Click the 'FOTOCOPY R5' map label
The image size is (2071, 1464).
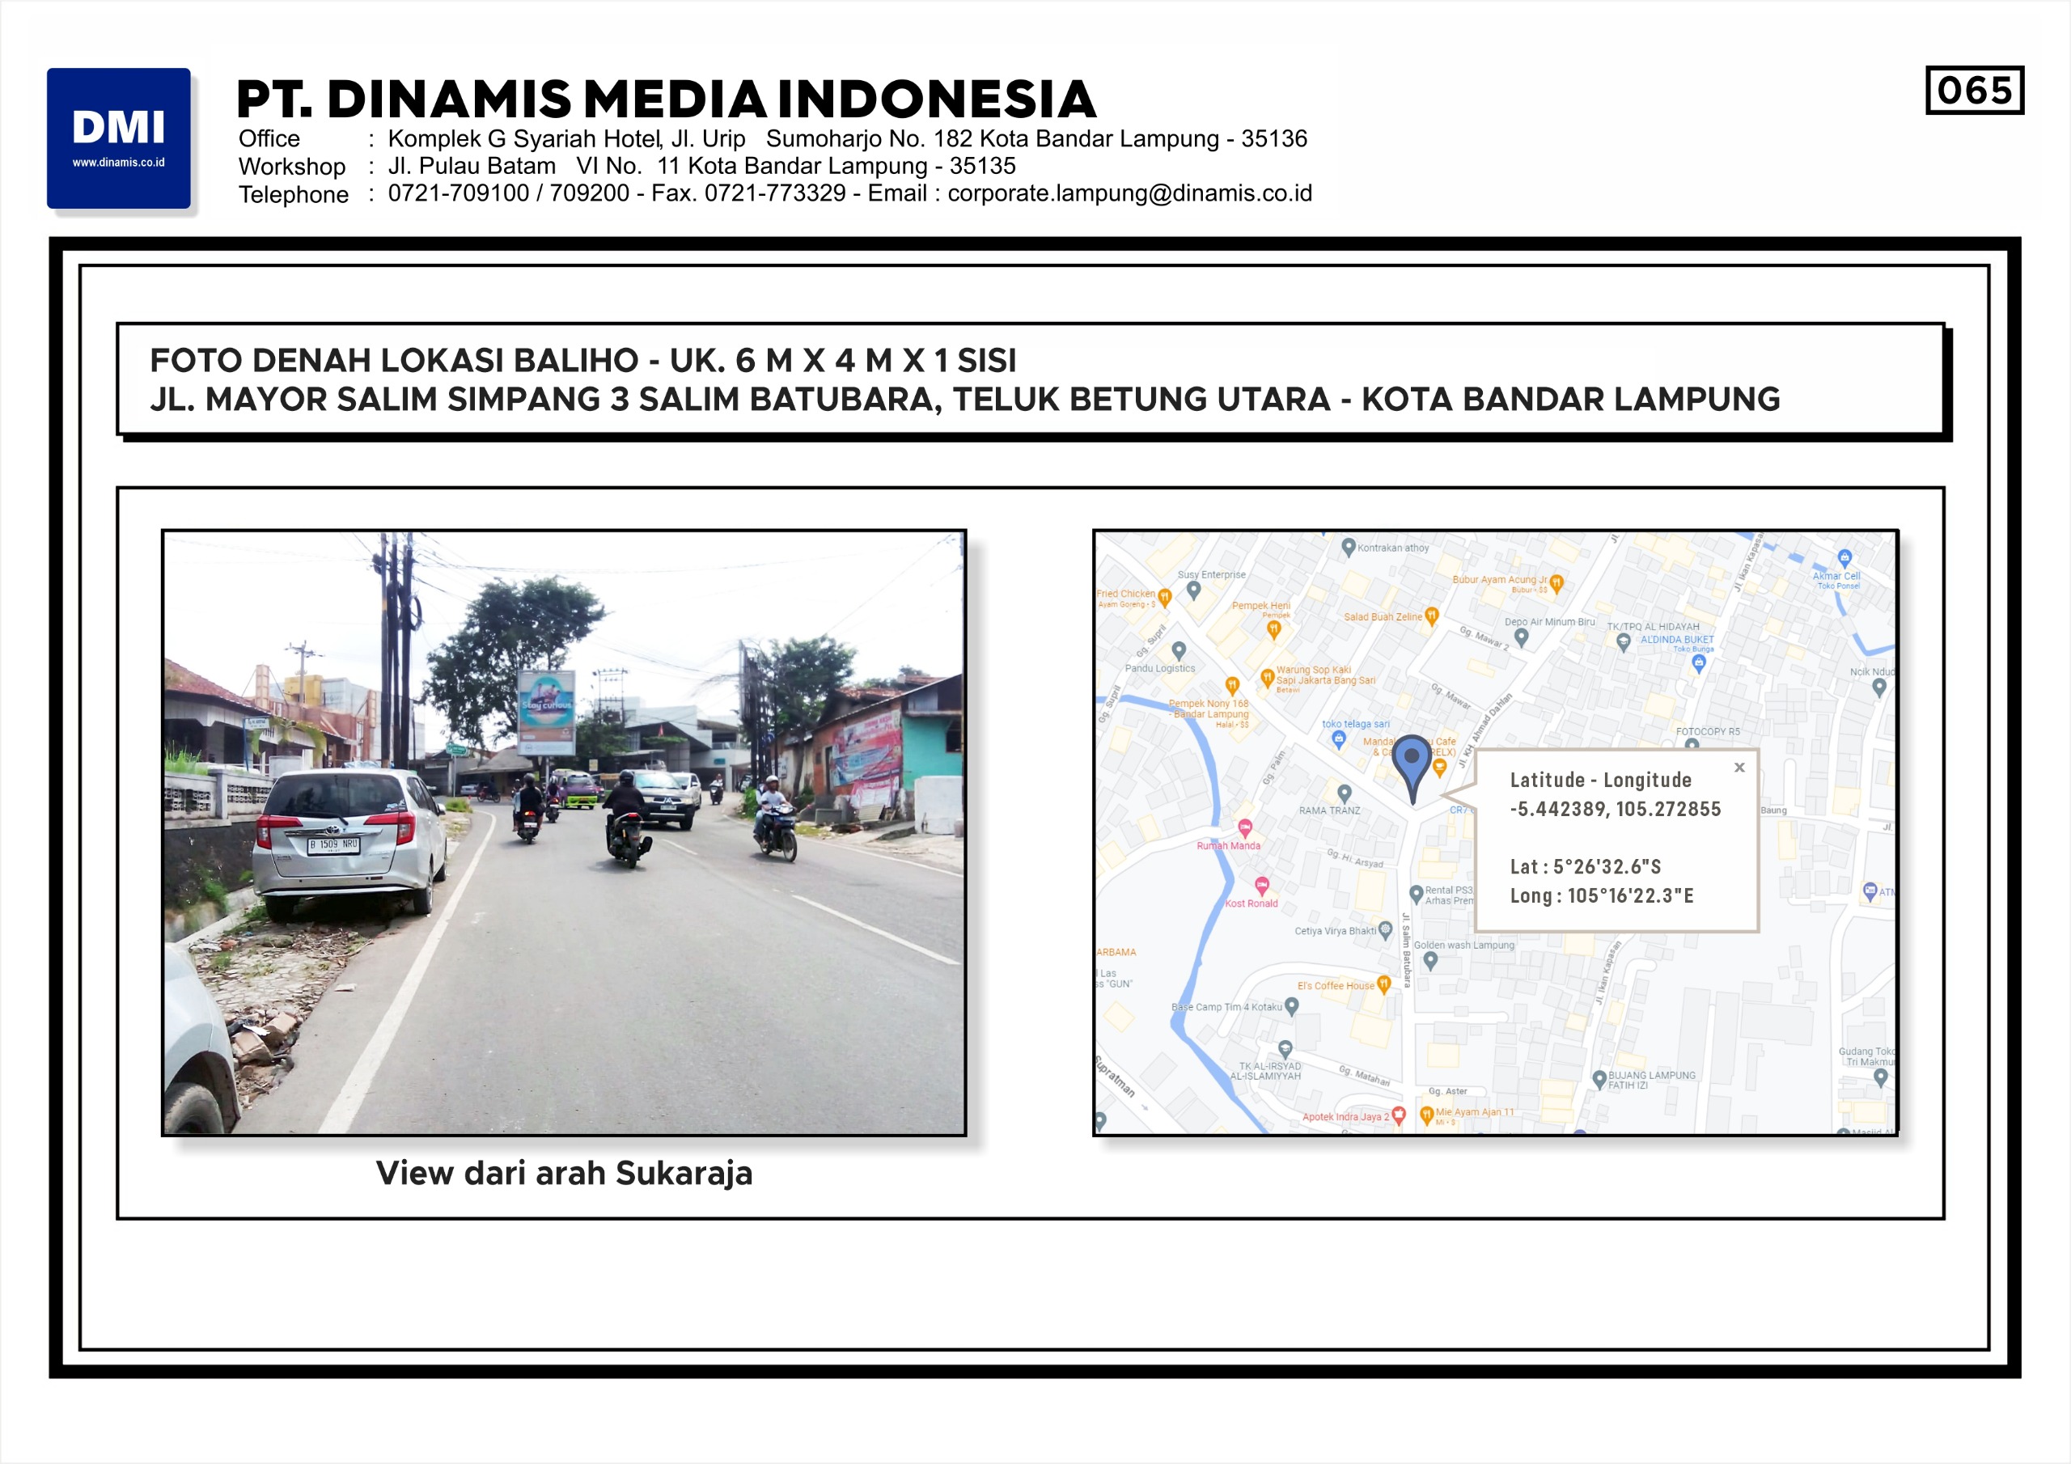tap(1708, 731)
